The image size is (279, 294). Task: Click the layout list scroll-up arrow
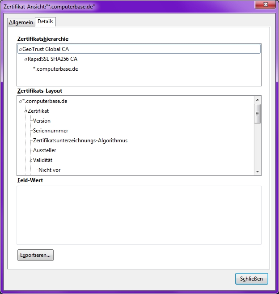tap(258, 100)
